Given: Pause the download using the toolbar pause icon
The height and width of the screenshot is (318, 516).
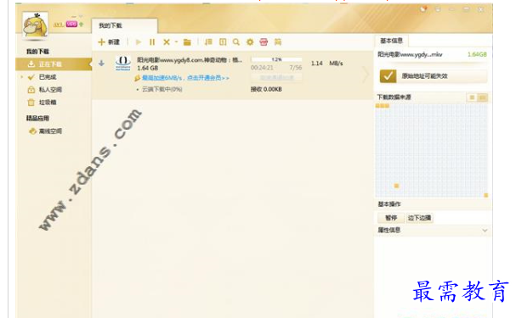Looking at the screenshot, I should [152, 42].
